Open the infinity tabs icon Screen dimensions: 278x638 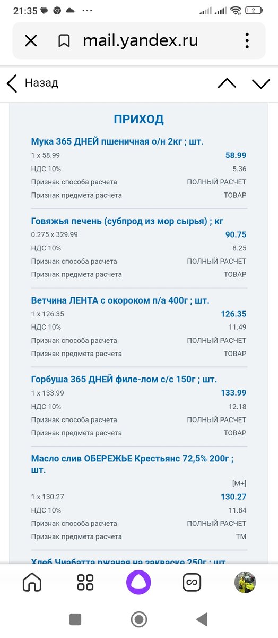coord(192,582)
